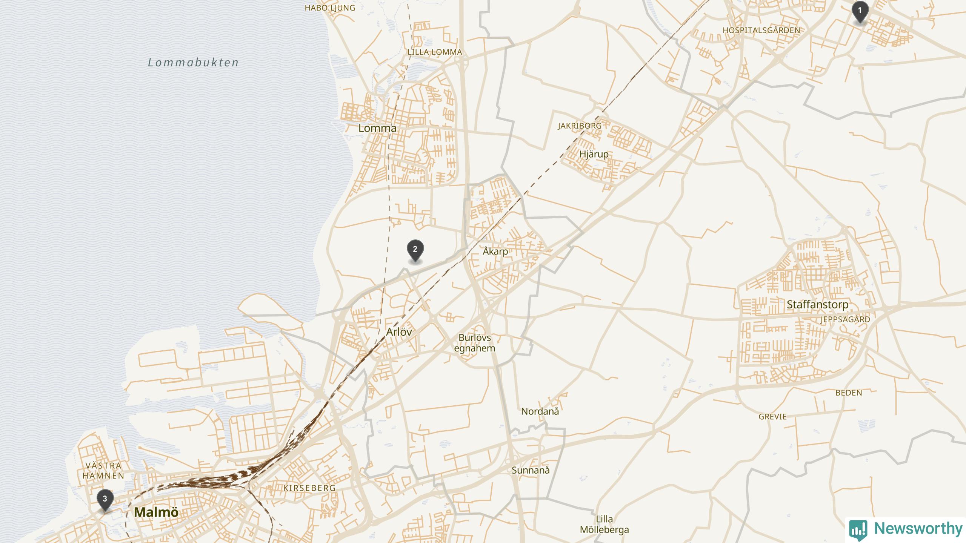Select the Nordanå place label
Image resolution: width=966 pixels, height=543 pixels.
tap(540, 411)
